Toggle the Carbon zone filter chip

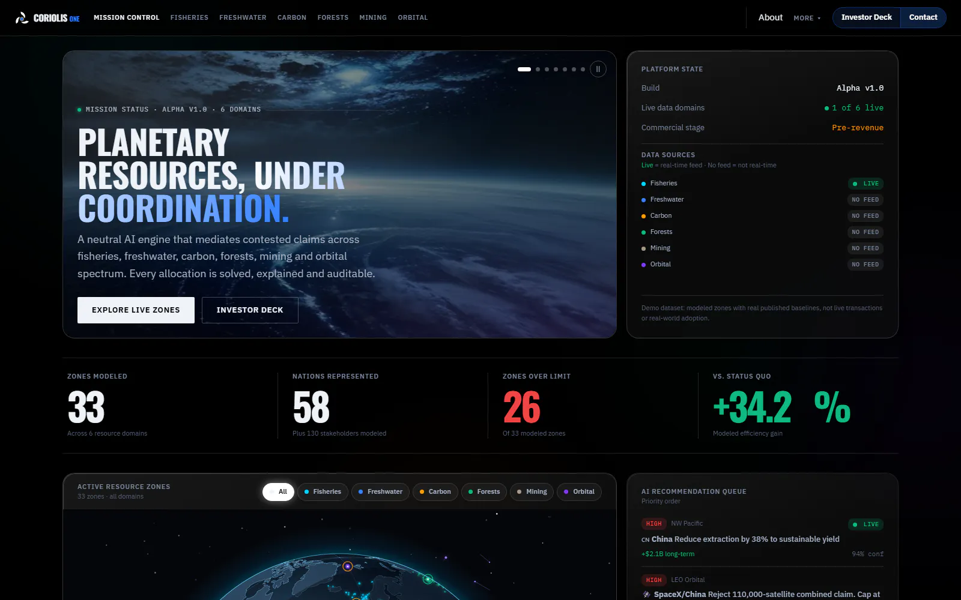point(435,492)
